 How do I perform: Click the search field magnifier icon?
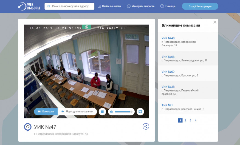click(x=49, y=6)
